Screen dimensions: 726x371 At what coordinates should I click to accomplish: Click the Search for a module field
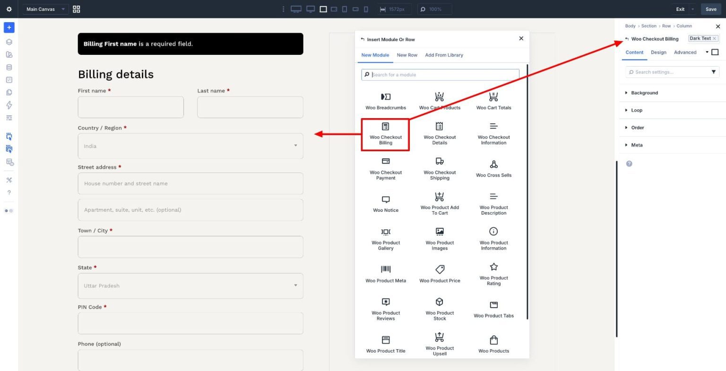pos(441,75)
